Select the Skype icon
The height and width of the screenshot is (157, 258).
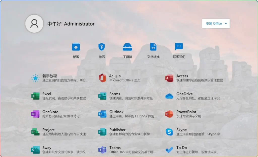coord(169,132)
